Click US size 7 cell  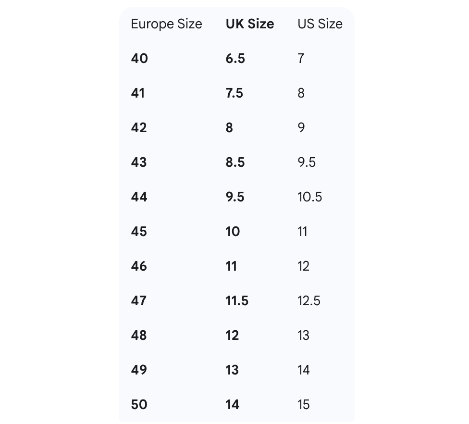[x=301, y=59]
